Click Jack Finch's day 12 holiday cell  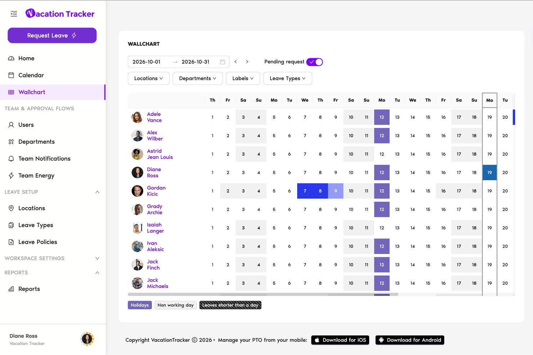[382, 265]
